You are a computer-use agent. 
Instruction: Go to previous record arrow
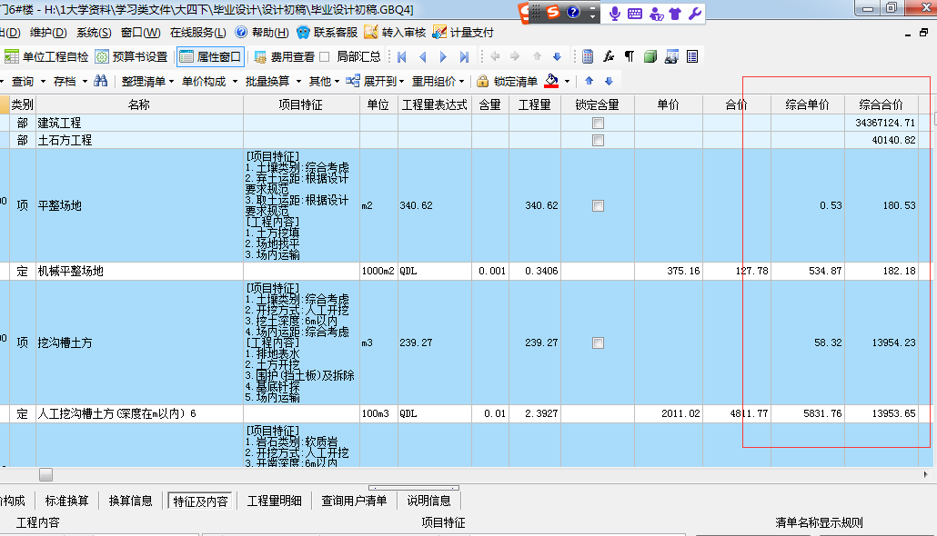coord(423,56)
